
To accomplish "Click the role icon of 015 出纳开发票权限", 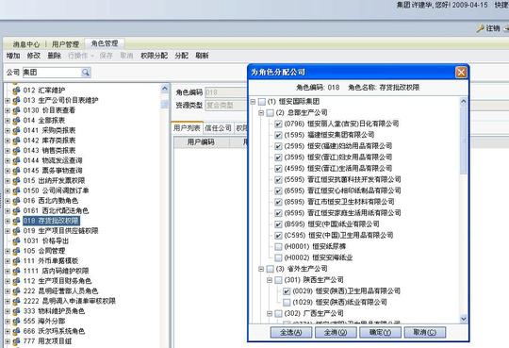I will coord(16,181).
